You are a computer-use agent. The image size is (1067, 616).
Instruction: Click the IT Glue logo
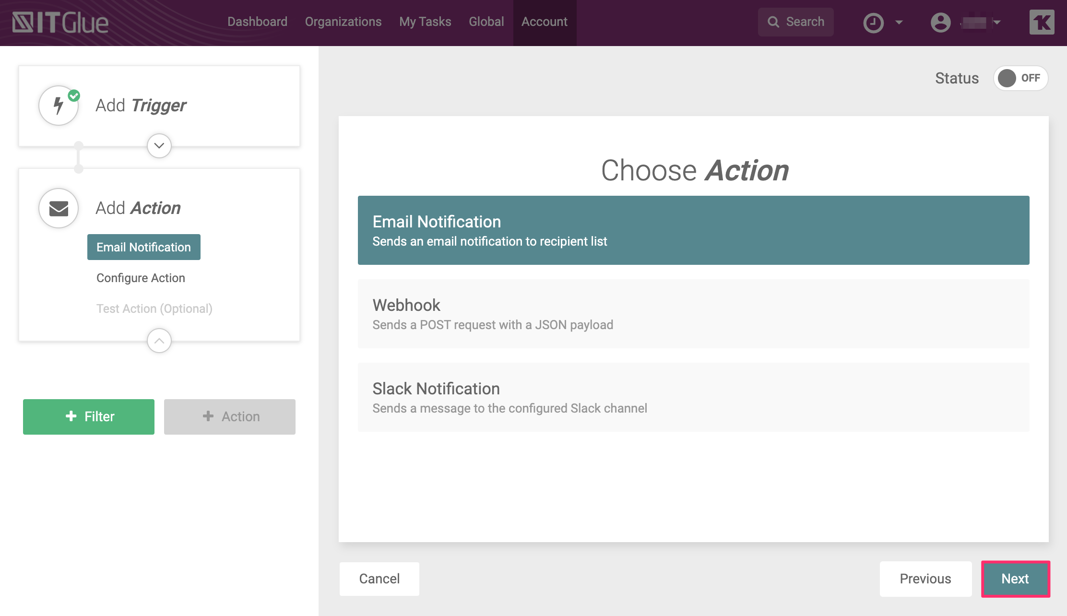coord(60,23)
